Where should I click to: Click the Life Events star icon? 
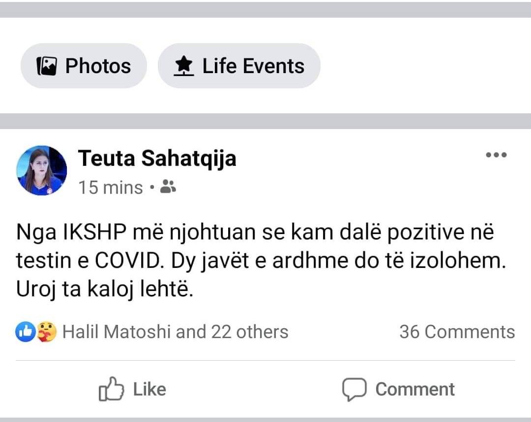[184, 66]
